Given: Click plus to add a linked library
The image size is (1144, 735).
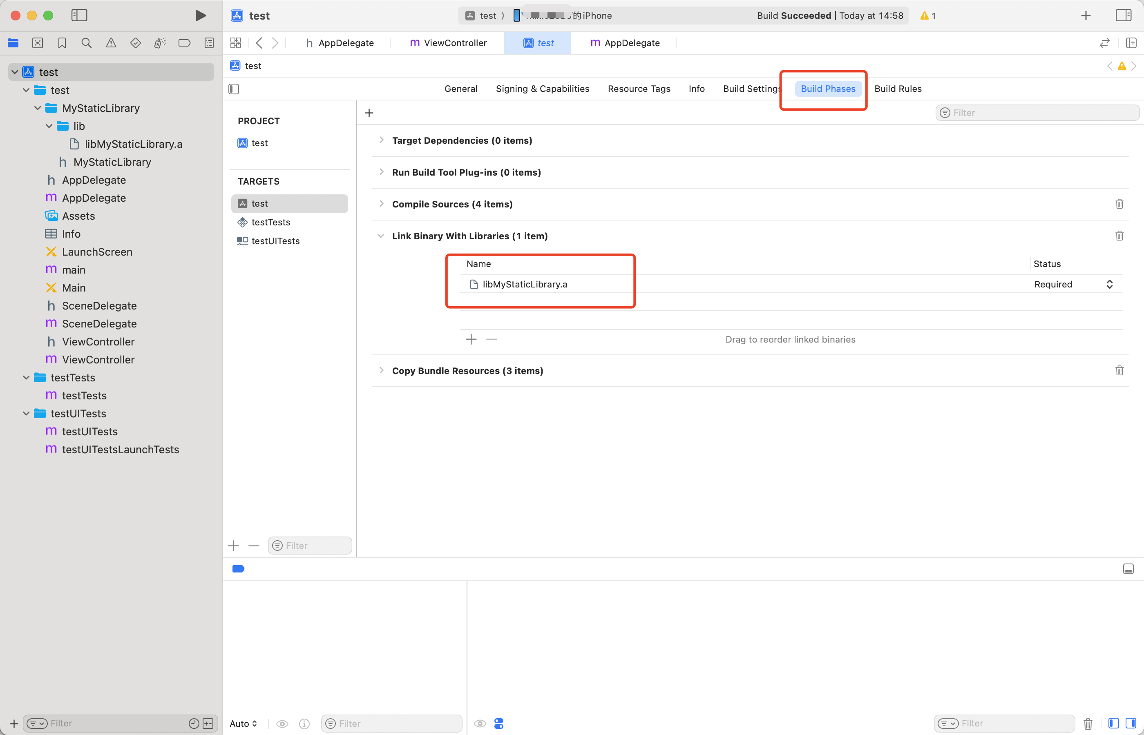Looking at the screenshot, I should coord(471,339).
